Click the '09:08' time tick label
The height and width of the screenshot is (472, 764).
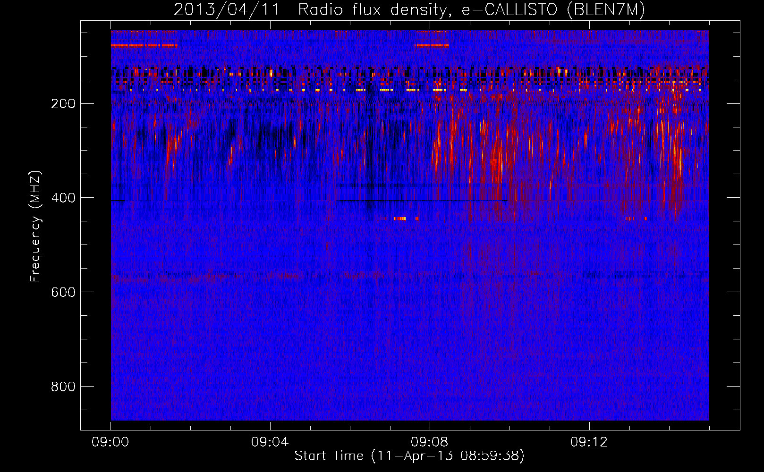pyautogui.click(x=430, y=442)
